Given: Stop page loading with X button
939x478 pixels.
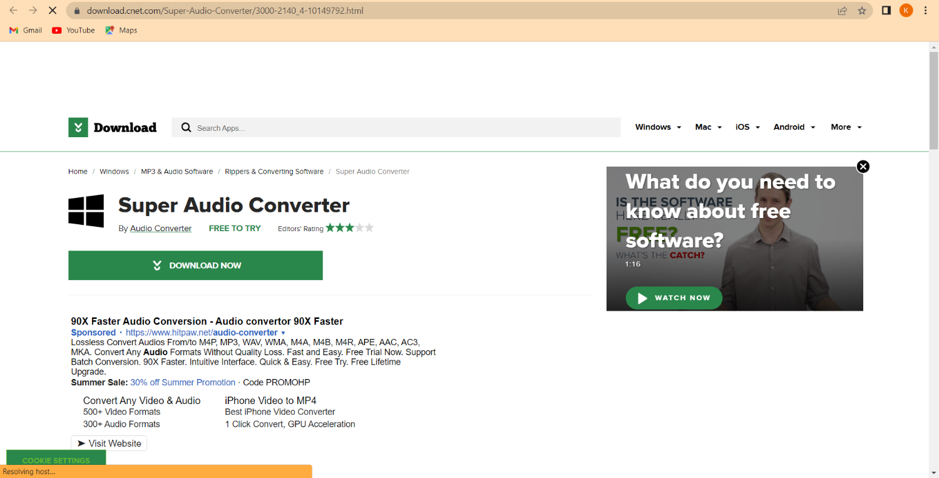Looking at the screenshot, I should click(53, 11).
